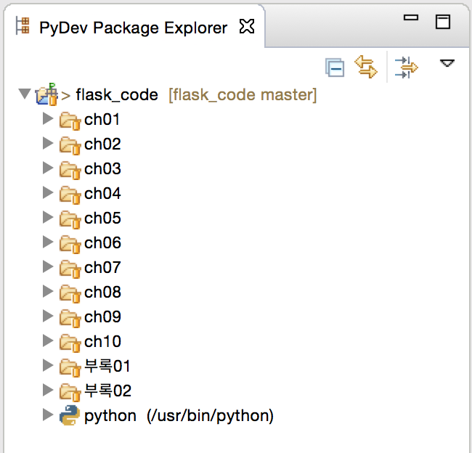Screen dimensions: 472x453
Task: Select the ch03 tree label
Action: pos(102,169)
